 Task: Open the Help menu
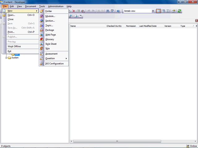coord(69,6)
